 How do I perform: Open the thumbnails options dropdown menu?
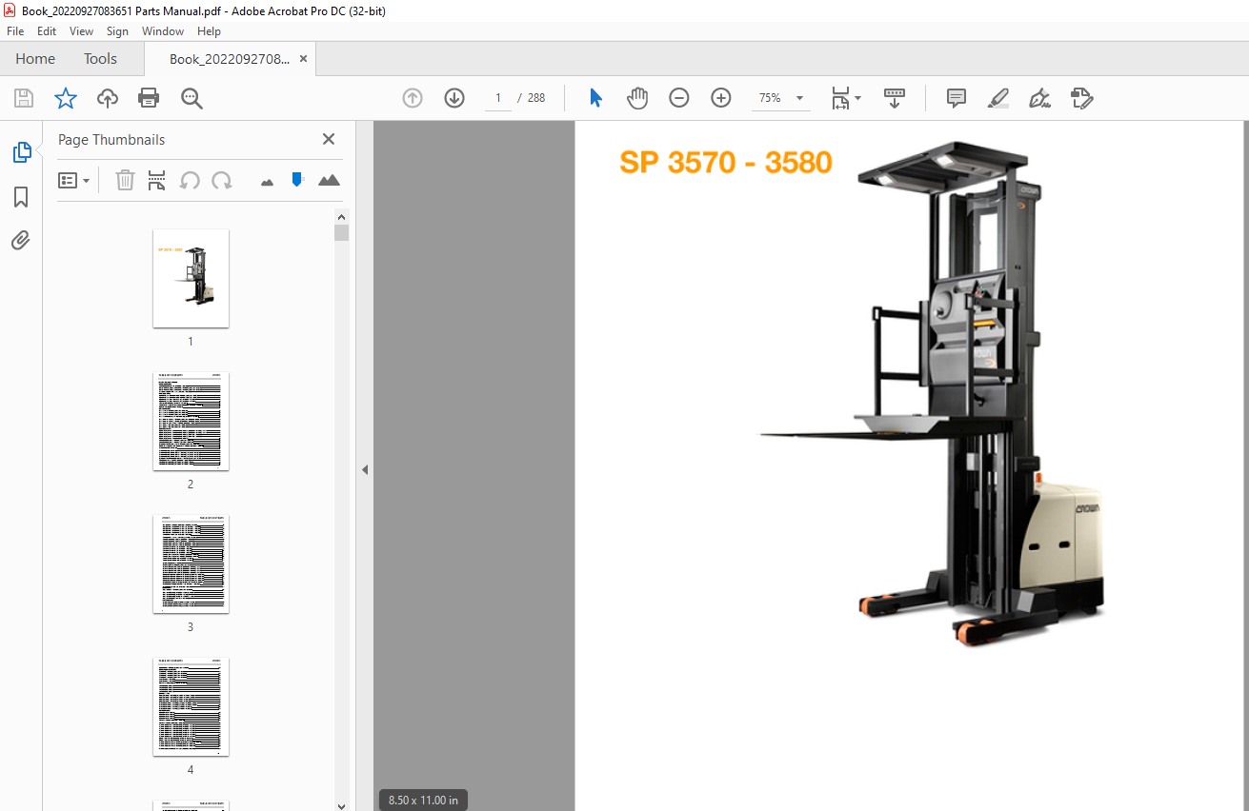click(74, 180)
